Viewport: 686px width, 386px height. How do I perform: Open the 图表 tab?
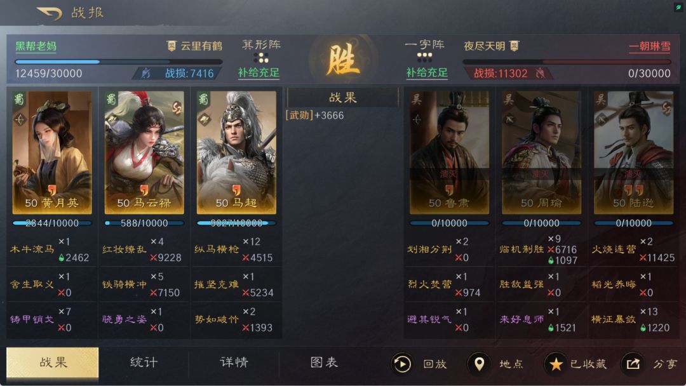pos(324,363)
